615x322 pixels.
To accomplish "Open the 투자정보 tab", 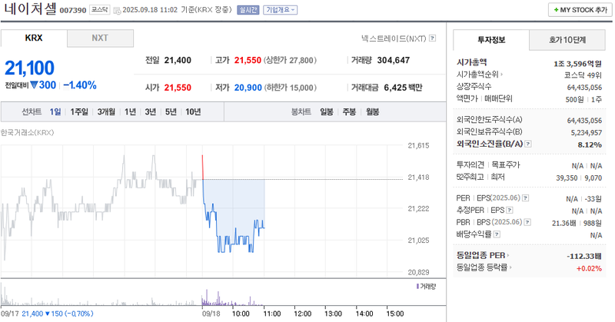I will (x=491, y=40).
